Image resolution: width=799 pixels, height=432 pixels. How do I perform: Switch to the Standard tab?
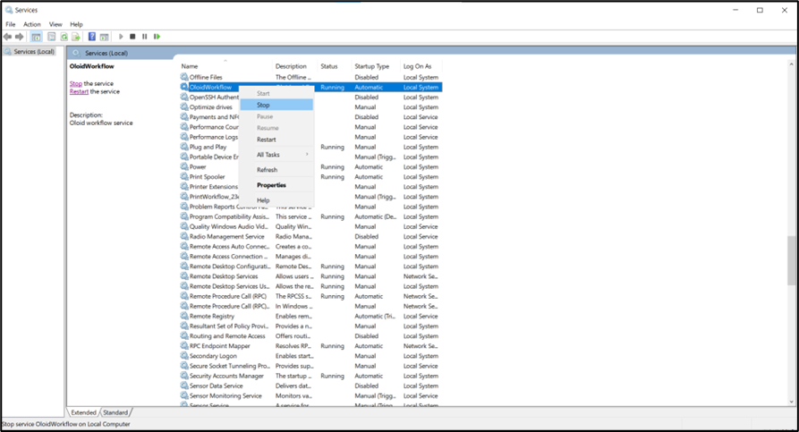[x=115, y=412]
